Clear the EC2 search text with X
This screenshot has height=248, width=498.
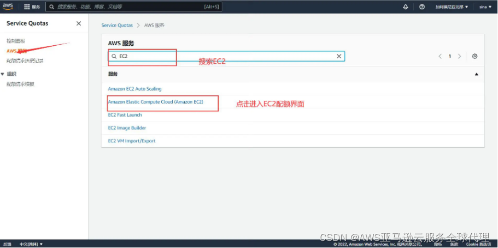click(x=339, y=56)
